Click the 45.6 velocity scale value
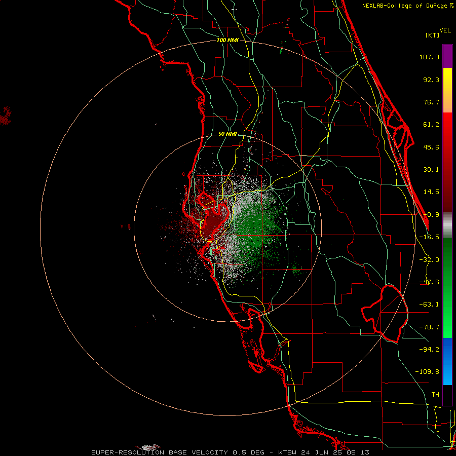 [431, 147]
